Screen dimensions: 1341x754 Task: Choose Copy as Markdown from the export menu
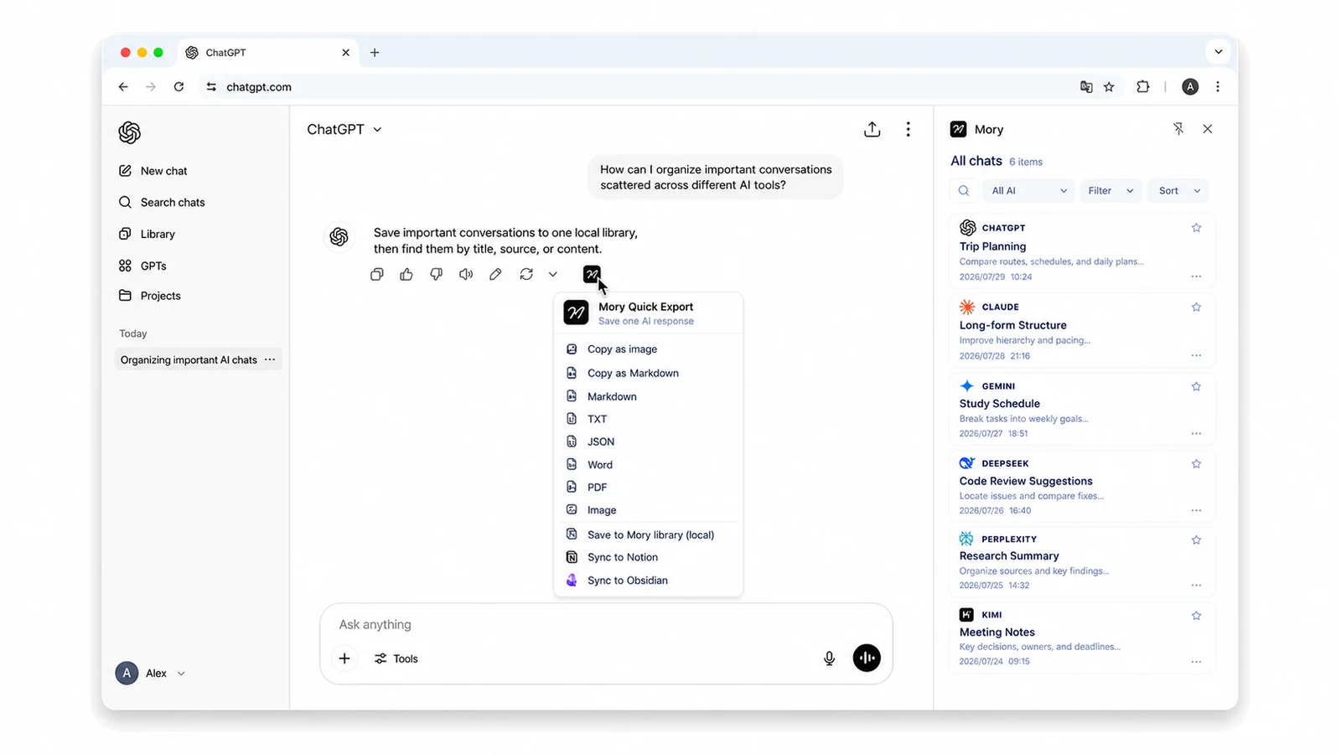pos(648,373)
